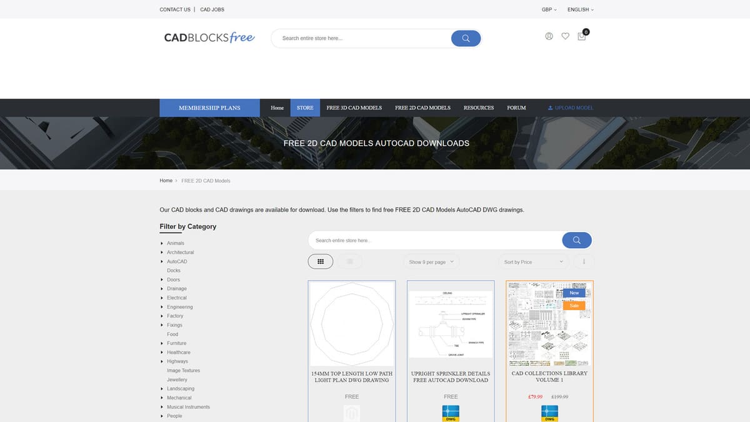Switch to list view mode
Image resolution: width=750 pixels, height=422 pixels.
(350, 262)
